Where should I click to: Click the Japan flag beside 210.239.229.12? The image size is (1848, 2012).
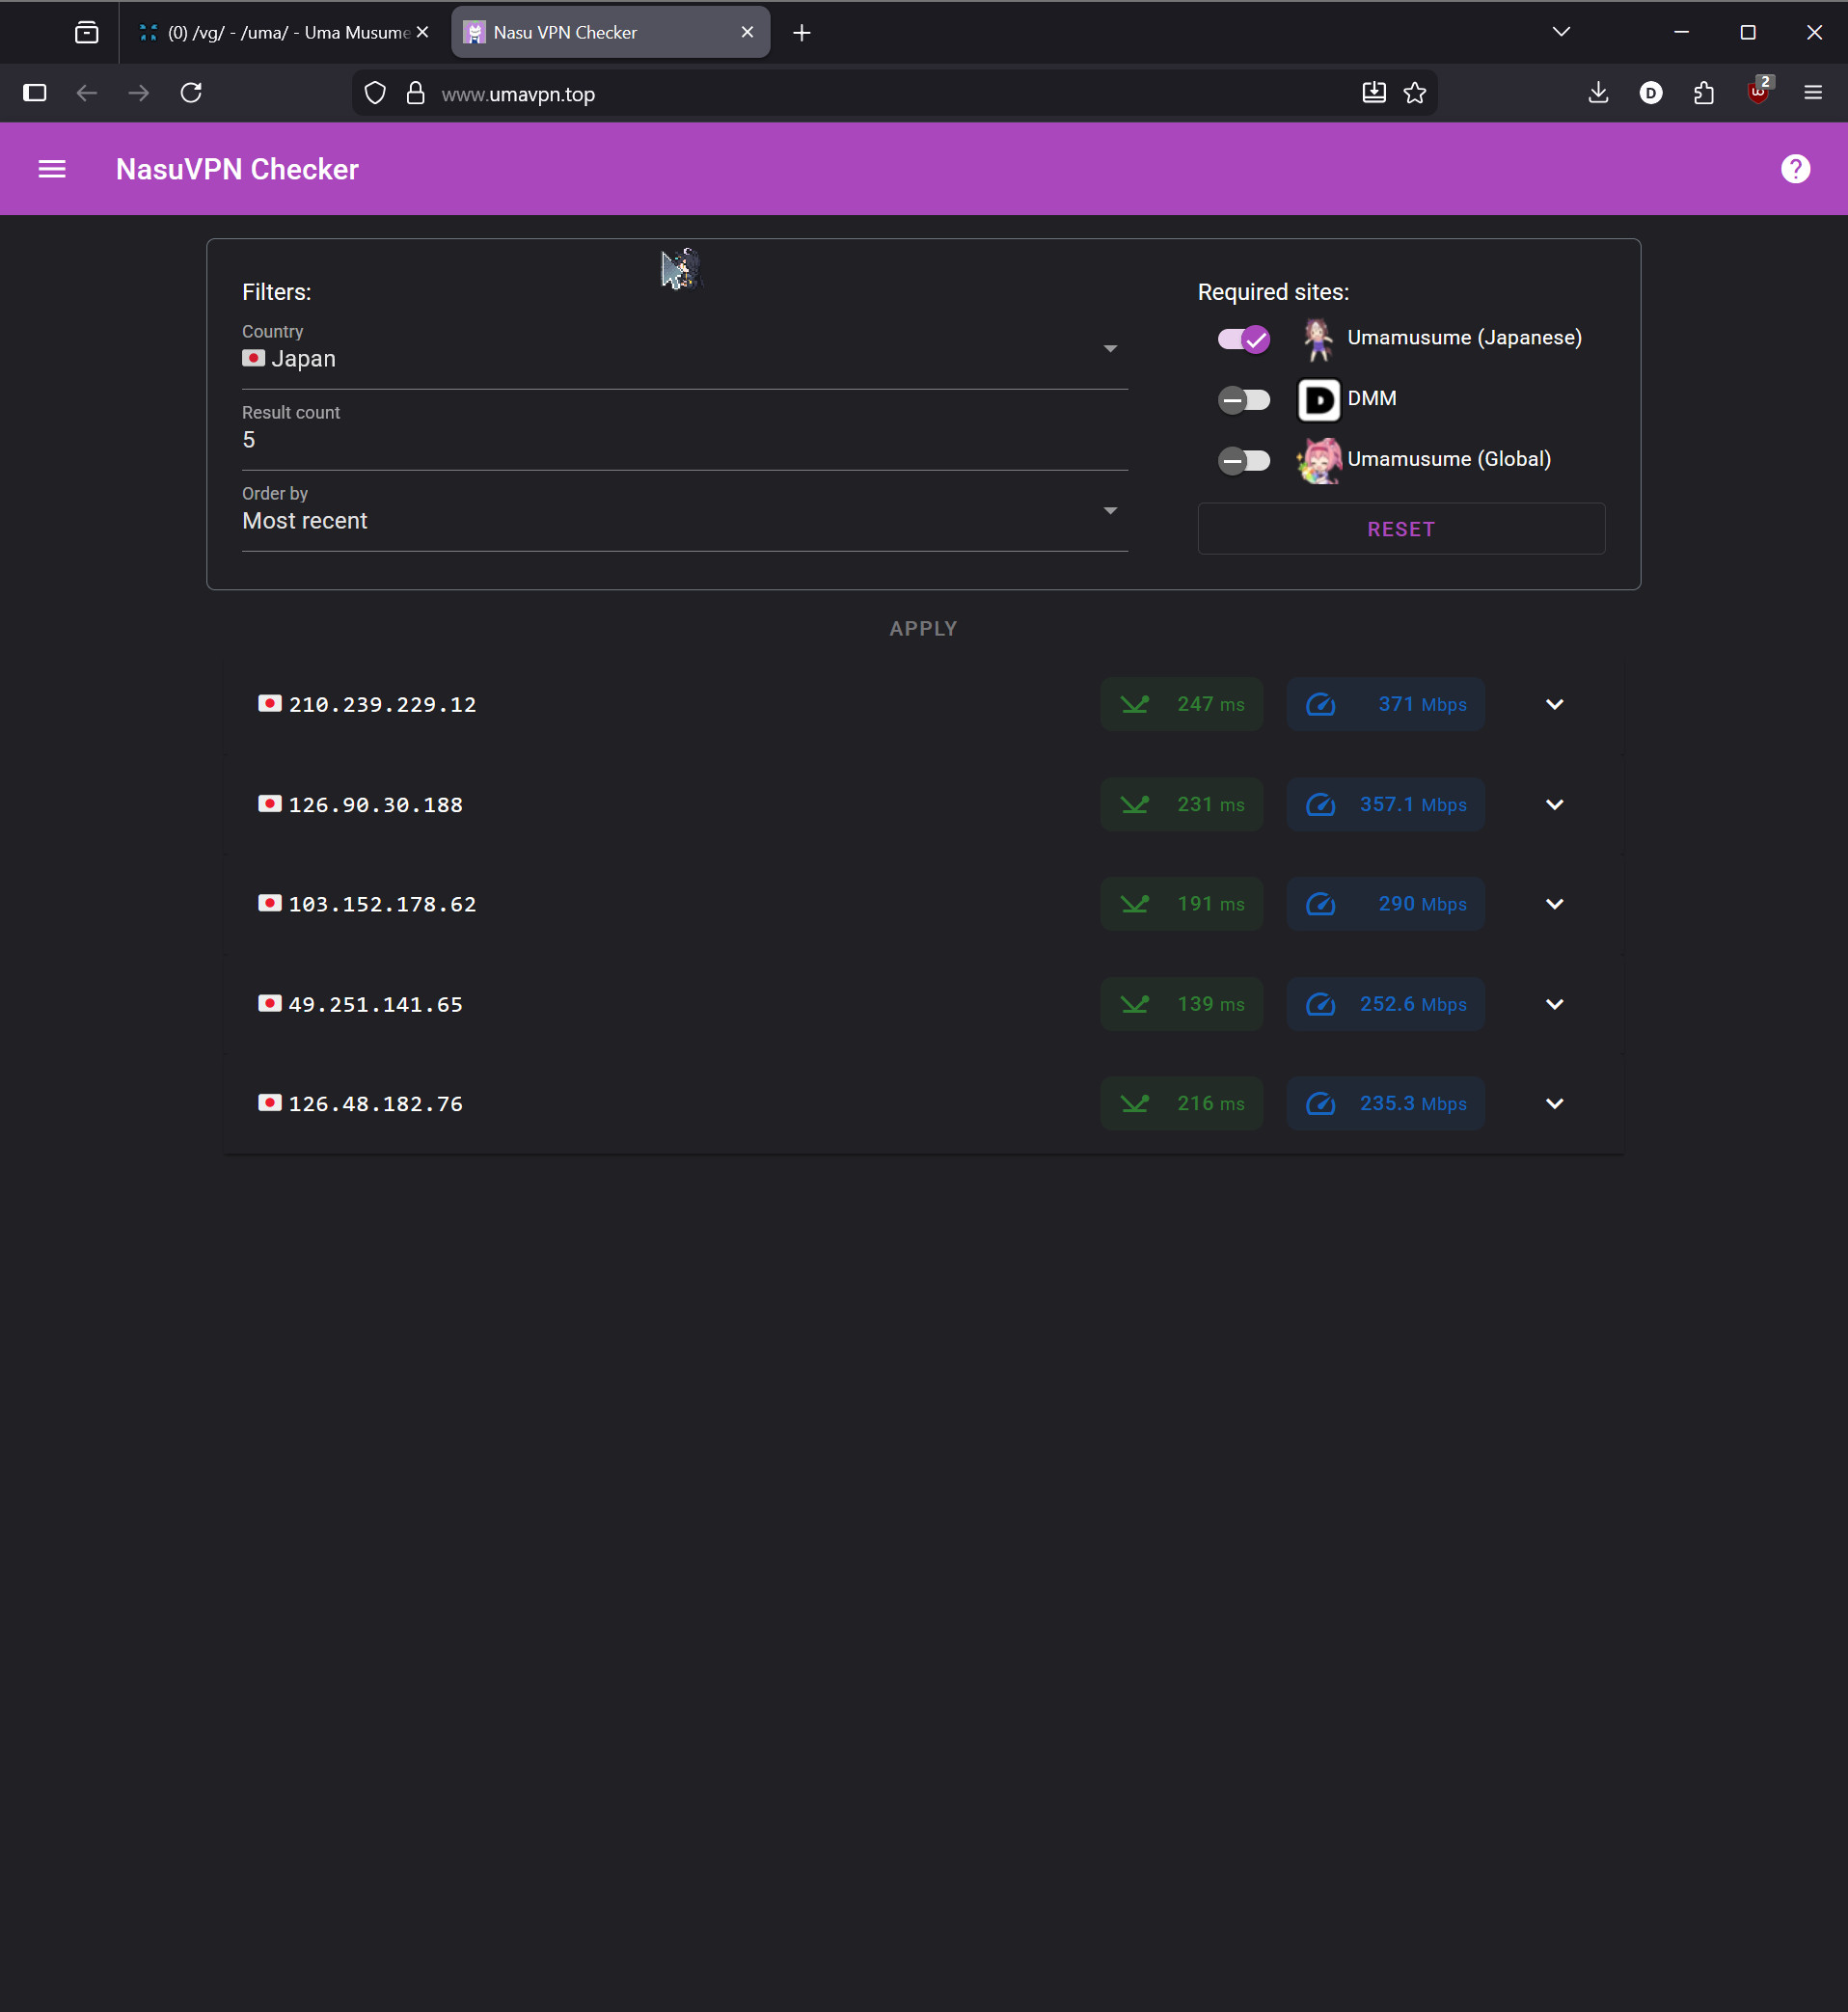[x=270, y=704]
